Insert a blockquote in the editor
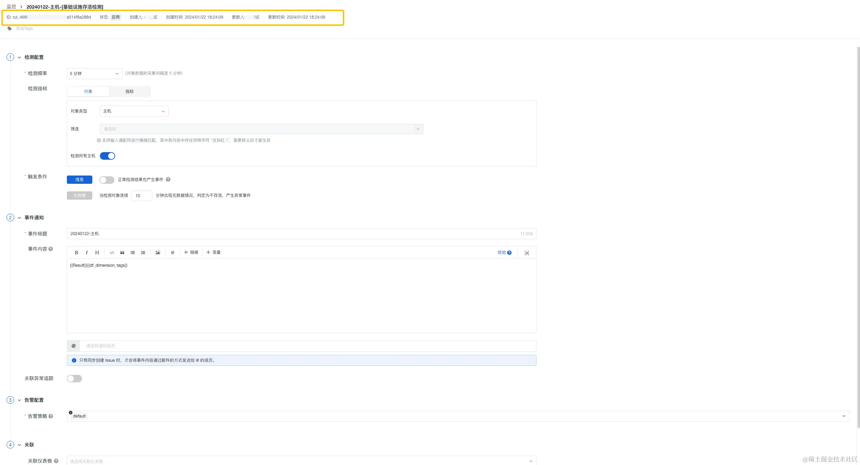The width and height of the screenshot is (860, 465). coord(122,253)
